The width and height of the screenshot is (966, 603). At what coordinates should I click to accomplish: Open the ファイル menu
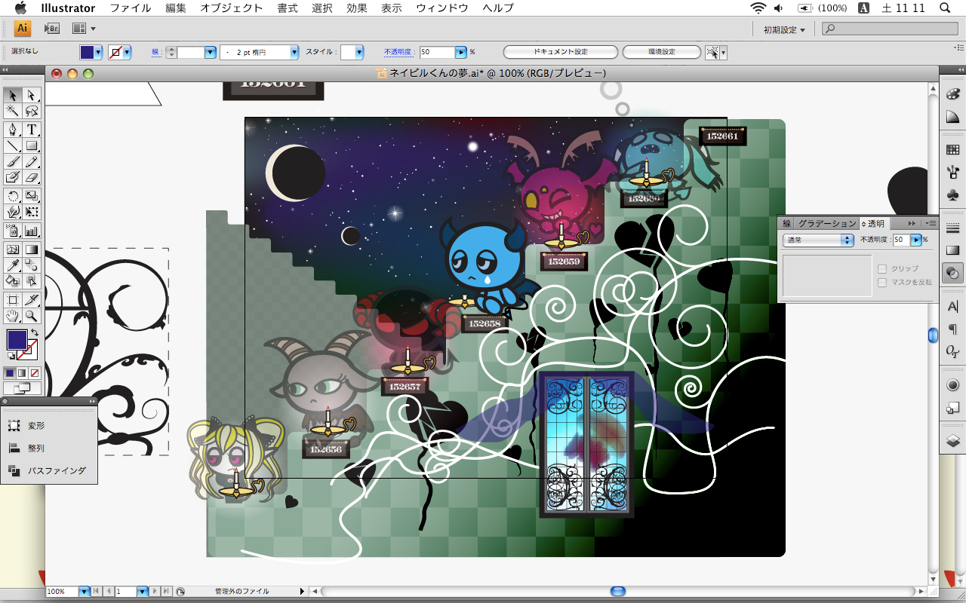(131, 8)
